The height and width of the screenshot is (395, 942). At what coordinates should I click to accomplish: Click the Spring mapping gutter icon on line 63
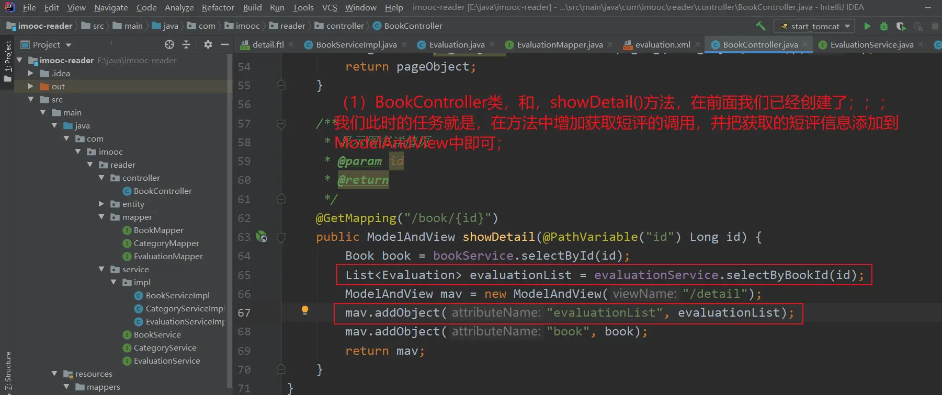tap(261, 237)
